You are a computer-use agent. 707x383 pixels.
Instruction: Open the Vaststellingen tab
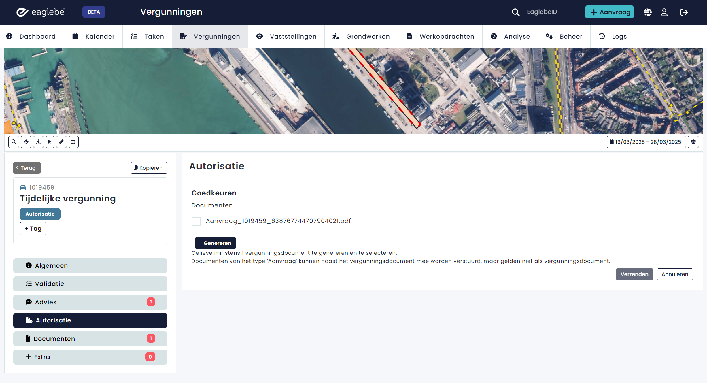point(286,36)
